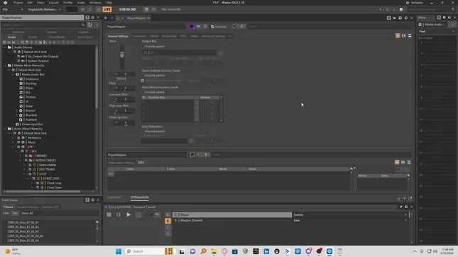Open the Advanced Settings tab
The image size is (458, 257).
pyautogui.click(x=213, y=36)
